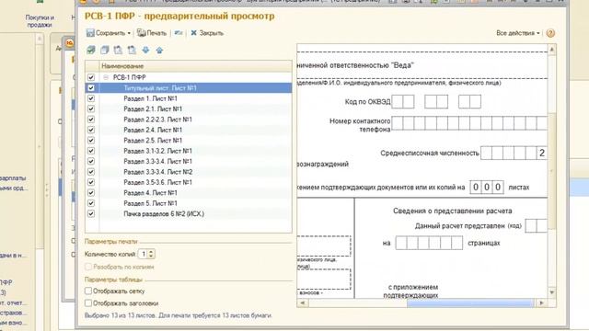589x331 pixels.
Task: Select the Раздел 1. Лист №1 row
Action: point(189,98)
